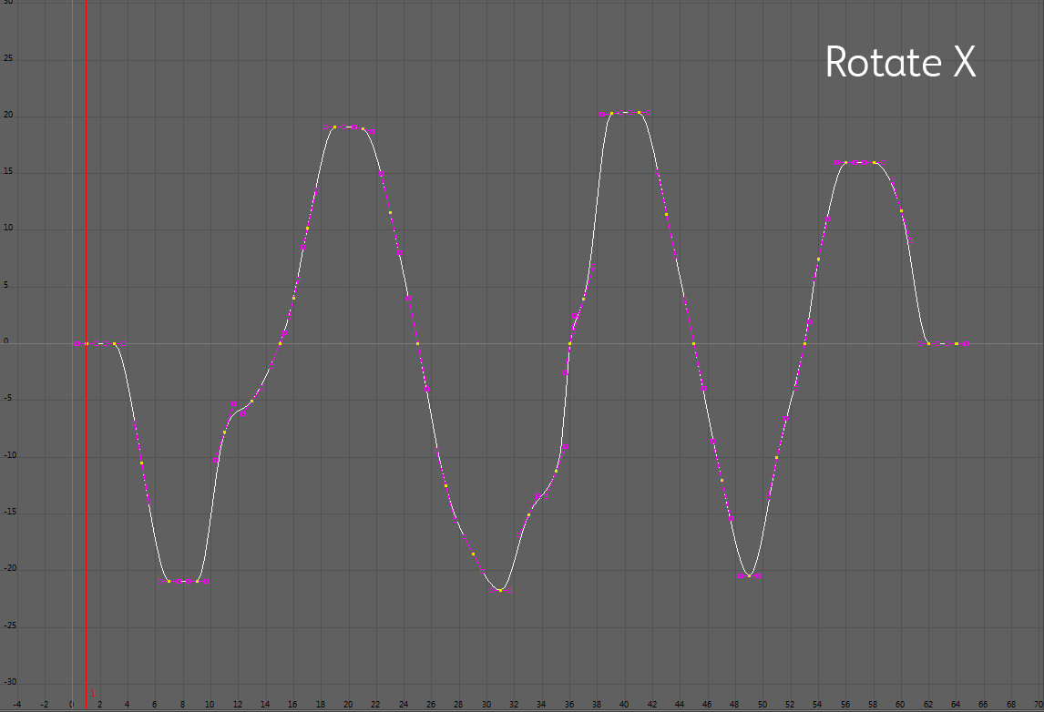Select the final keyframe at frame 64
Screen dimensions: 1044x712
[957, 343]
